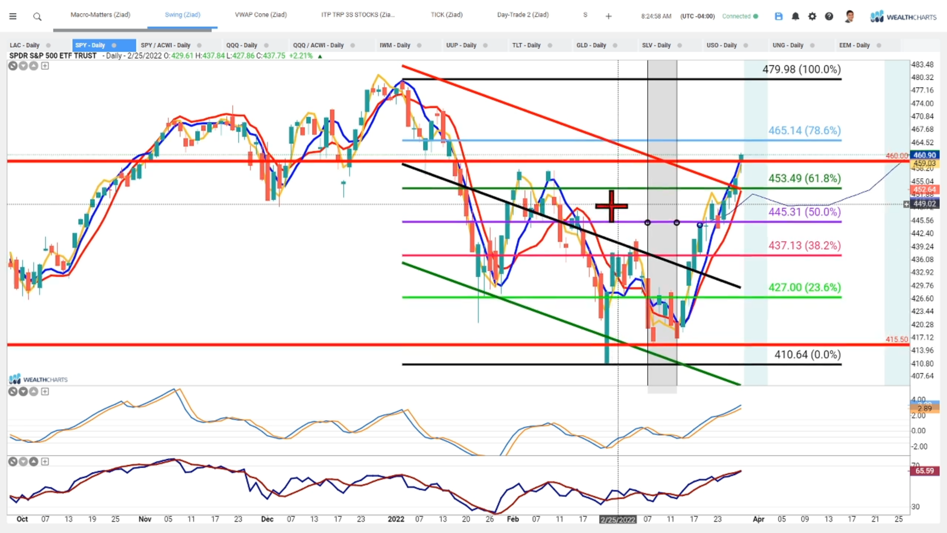Toggle link dot on UUP - Daily tab
Image resolution: width=947 pixels, height=533 pixels.
coord(485,45)
